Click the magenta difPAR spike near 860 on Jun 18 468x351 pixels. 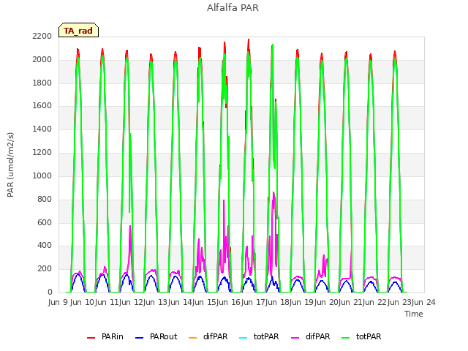coord(273,192)
